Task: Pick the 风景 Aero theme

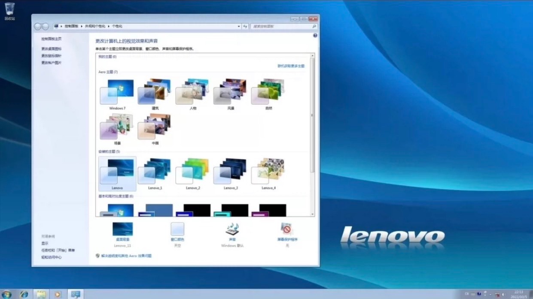Action: tap(230, 94)
